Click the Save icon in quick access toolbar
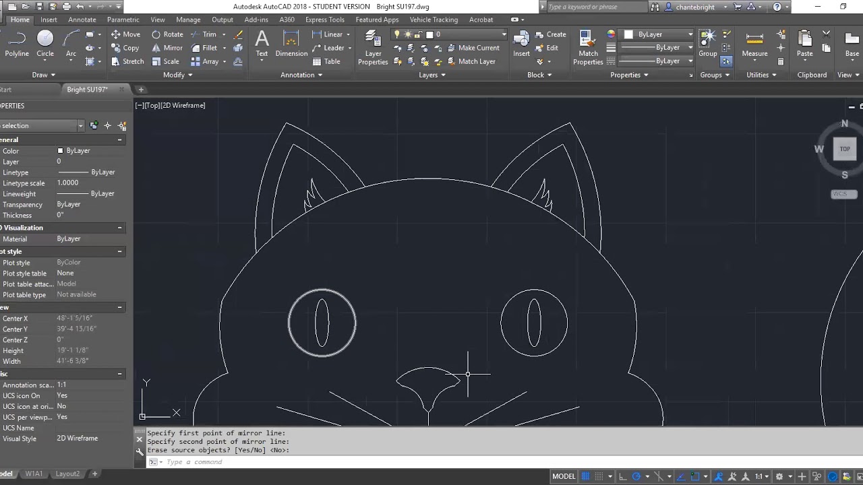This screenshot has width=863, height=485. (40, 7)
